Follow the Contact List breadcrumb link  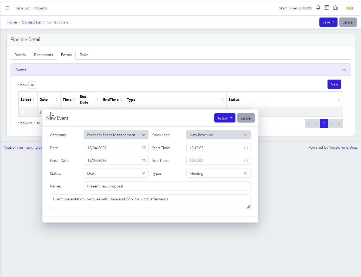32,22
